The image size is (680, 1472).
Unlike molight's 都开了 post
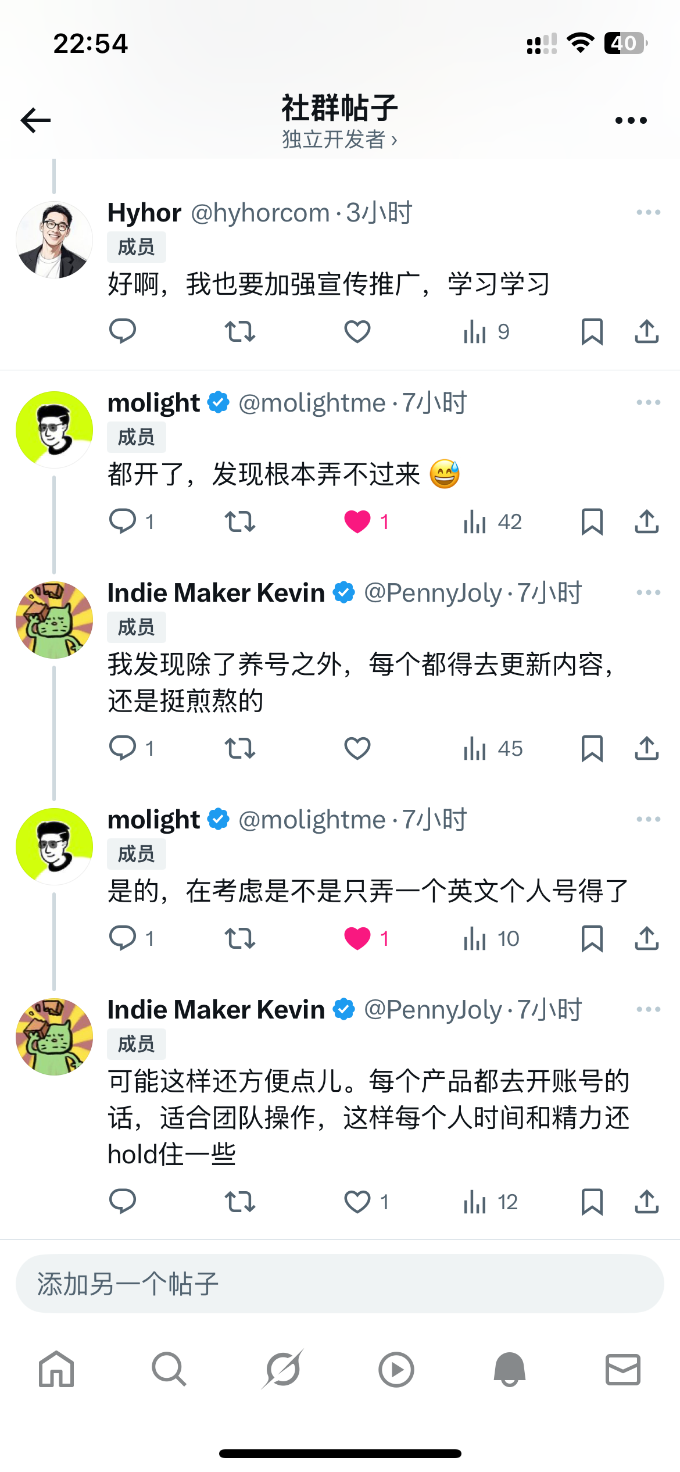click(x=357, y=521)
